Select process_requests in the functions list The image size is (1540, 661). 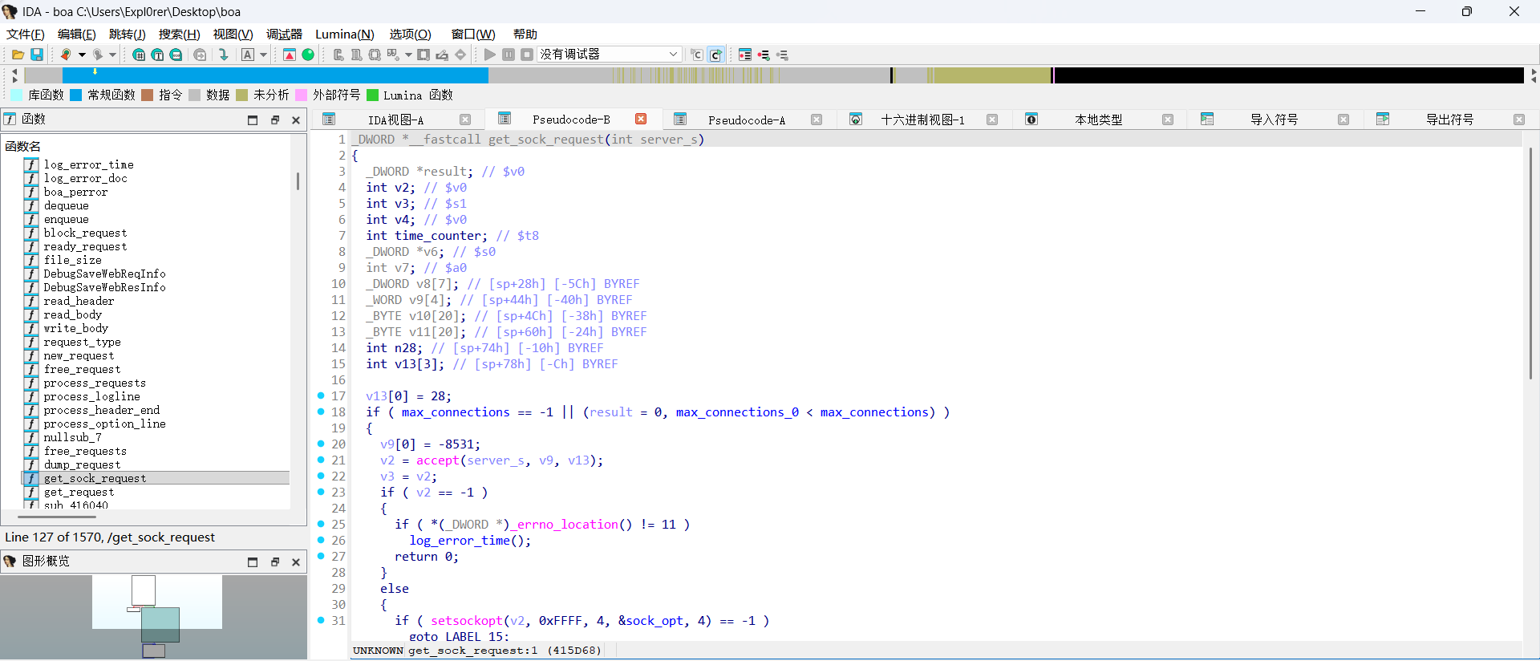95,383
